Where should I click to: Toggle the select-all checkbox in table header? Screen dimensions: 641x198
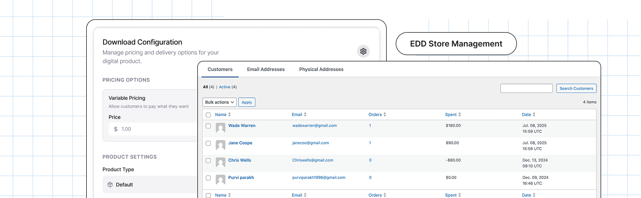(208, 115)
